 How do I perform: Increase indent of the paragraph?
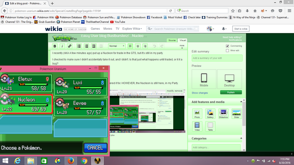click(94, 46)
